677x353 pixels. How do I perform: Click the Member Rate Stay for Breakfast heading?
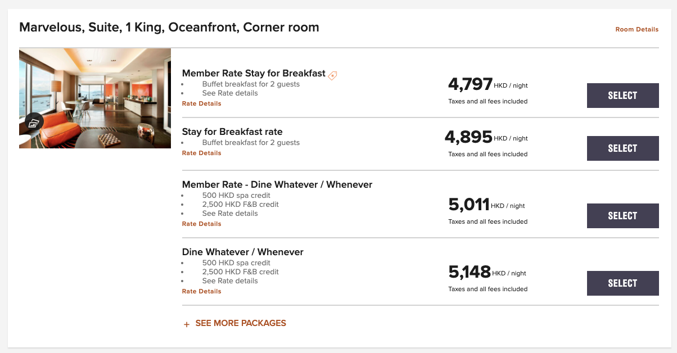point(254,73)
